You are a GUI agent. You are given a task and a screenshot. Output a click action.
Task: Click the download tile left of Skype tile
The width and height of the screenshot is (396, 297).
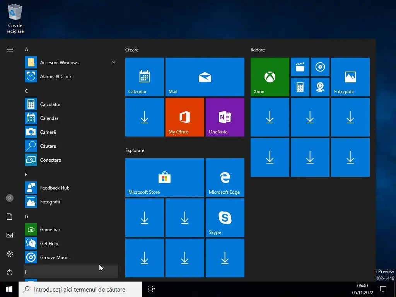coord(184,218)
